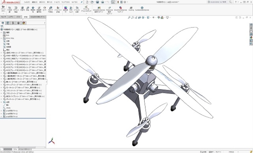Viewport: 253px width, 153px height.
Task: Expand the 履歴 History folder node
Action: click(1, 33)
